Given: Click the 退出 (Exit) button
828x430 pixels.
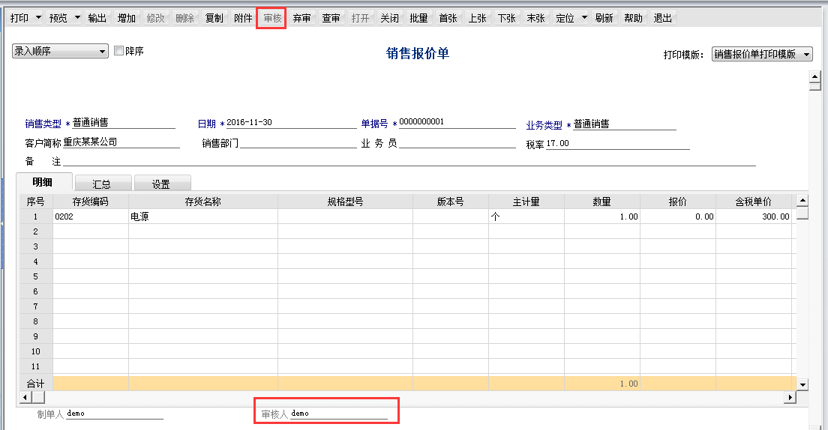Looking at the screenshot, I should pos(662,18).
